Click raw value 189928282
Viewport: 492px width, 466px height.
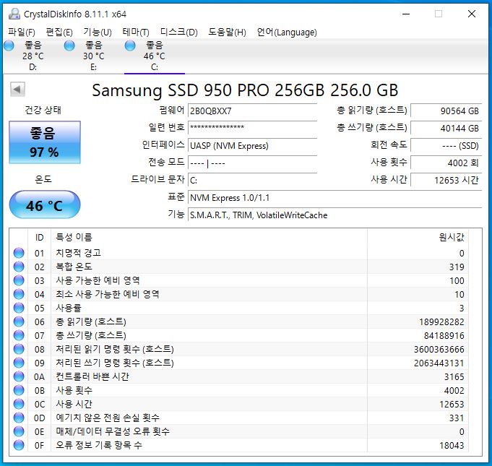tap(441, 322)
